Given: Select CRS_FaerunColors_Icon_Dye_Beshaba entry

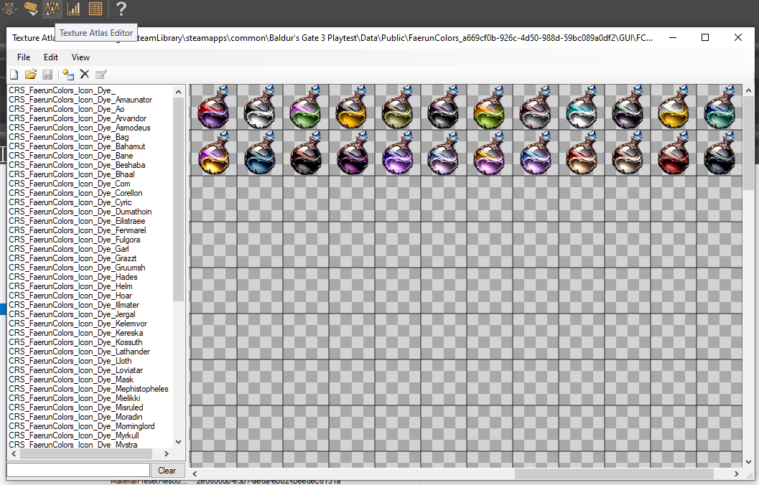Looking at the screenshot, I should [x=77, y=165].
